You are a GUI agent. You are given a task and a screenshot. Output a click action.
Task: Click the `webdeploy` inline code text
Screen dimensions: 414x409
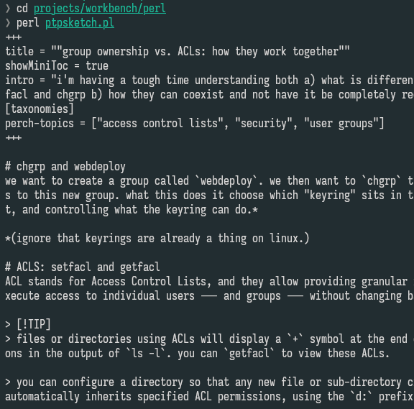pyautogui.click(x=226, y=181)
